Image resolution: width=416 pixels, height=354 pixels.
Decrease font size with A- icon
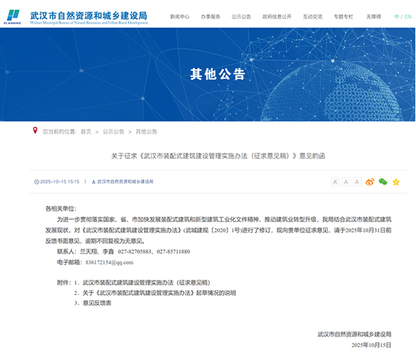point(347,182)
